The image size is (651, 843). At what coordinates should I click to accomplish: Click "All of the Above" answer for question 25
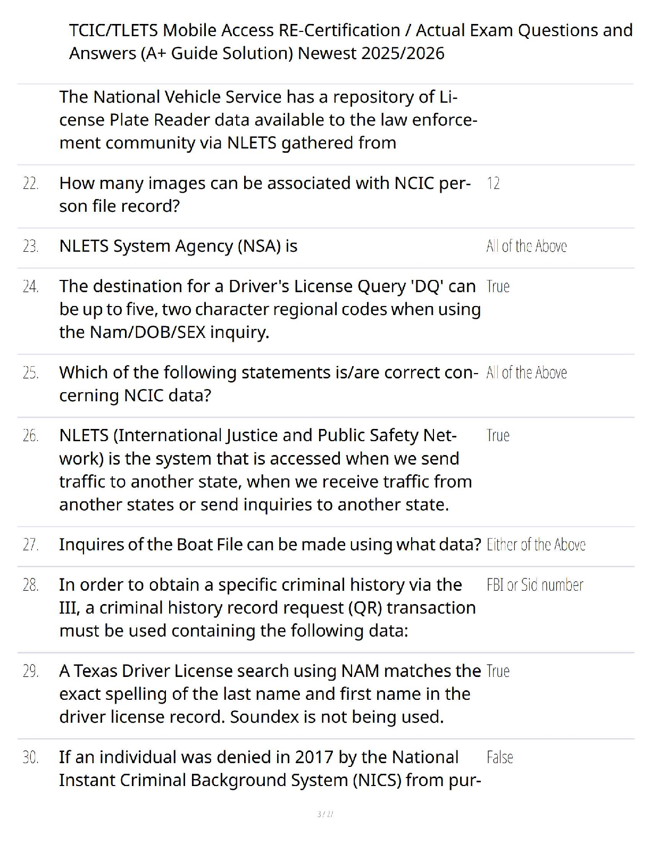526,373
